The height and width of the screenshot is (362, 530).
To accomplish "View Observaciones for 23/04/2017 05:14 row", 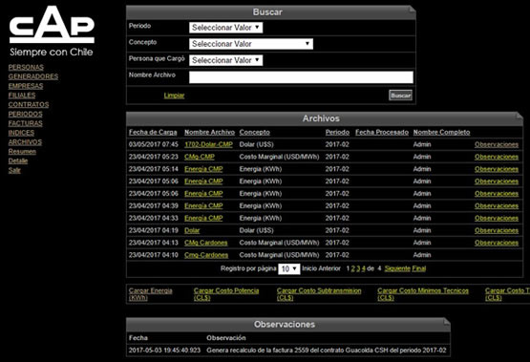I will click(497, 169).
